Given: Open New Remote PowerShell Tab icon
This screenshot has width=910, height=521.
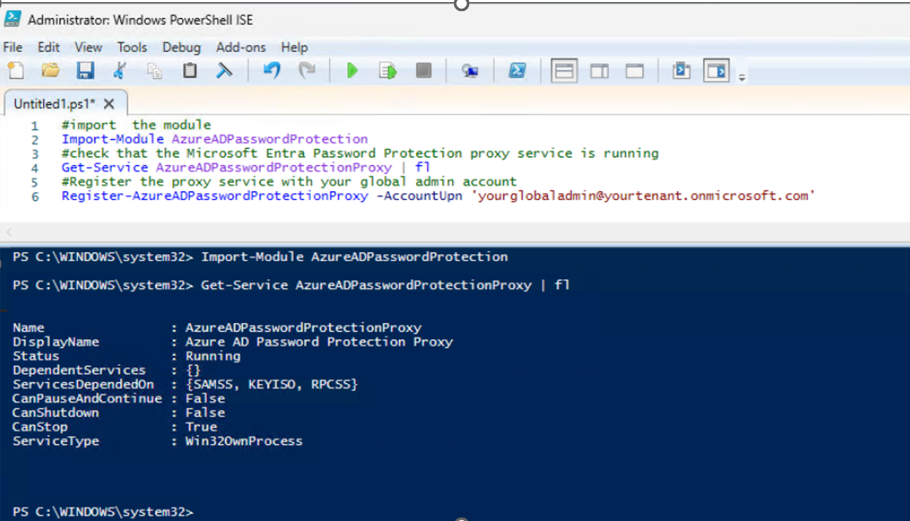Looking at the screenshot, I should 470,70.
